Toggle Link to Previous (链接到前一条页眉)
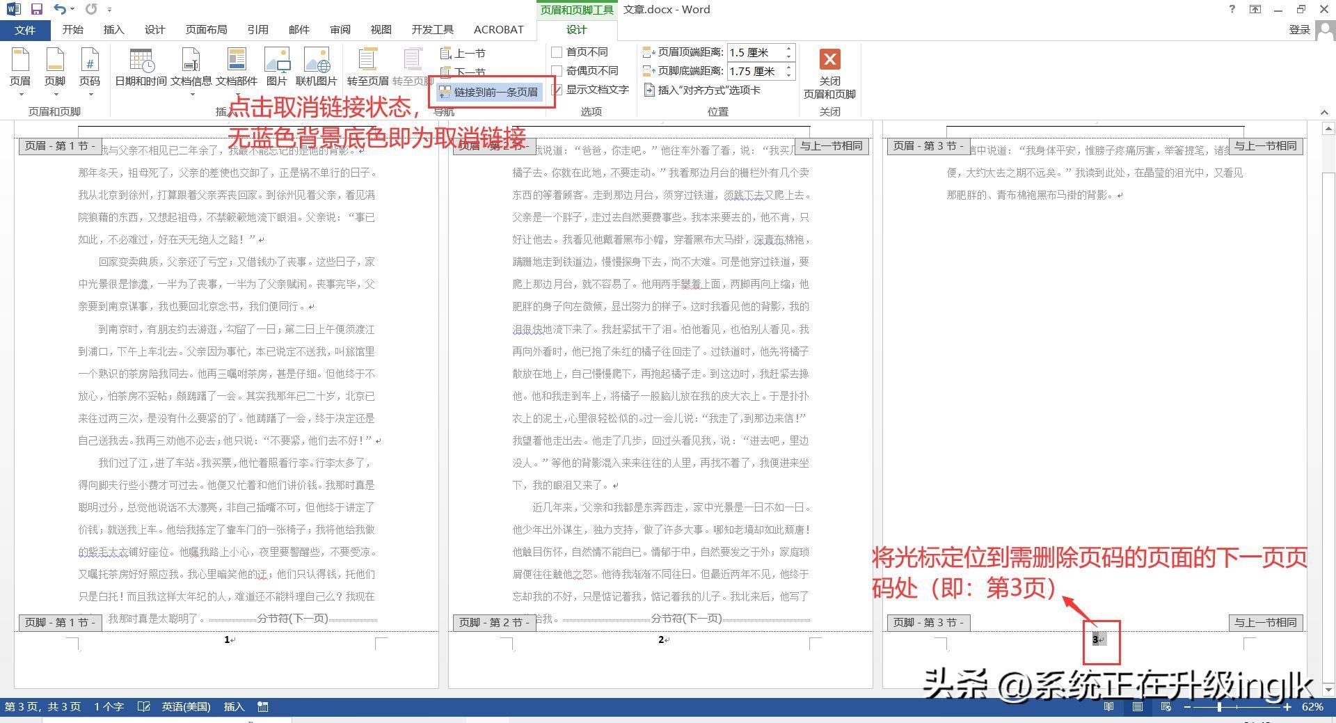 pos(490,92)
